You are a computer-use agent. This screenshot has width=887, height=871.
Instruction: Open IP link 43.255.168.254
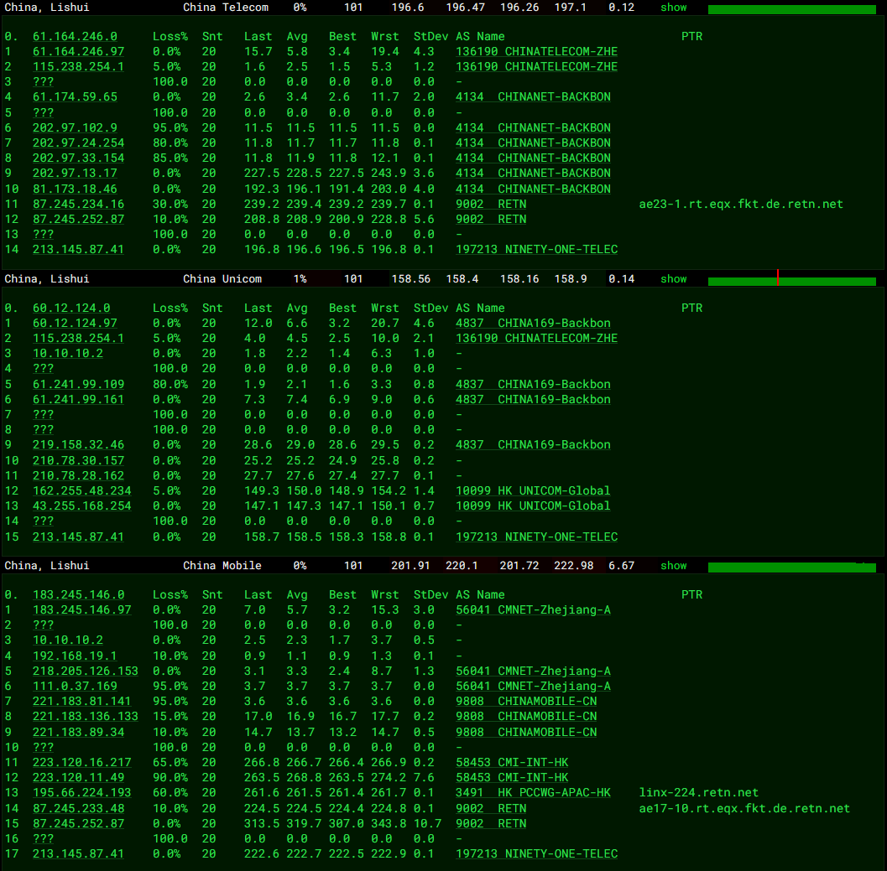point(81,505)
